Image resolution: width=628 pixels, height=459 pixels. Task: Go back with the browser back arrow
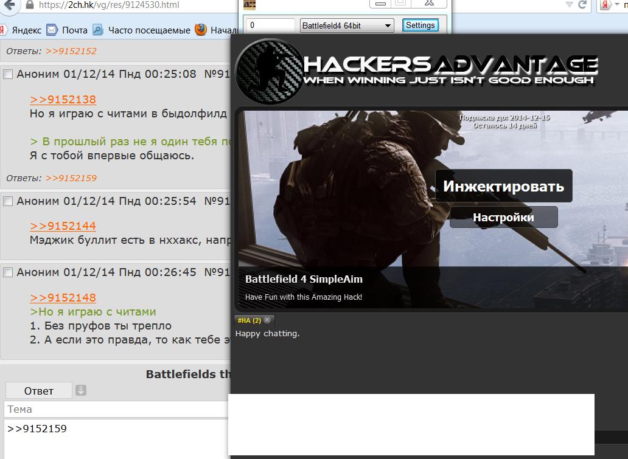(9, 5)
